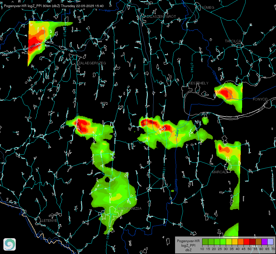
Task: Click the ZALASZENTGRÓT town label
Action: click(161, 16)
